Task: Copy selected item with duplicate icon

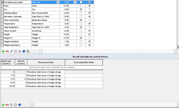Action: click(x=28, y=51)
